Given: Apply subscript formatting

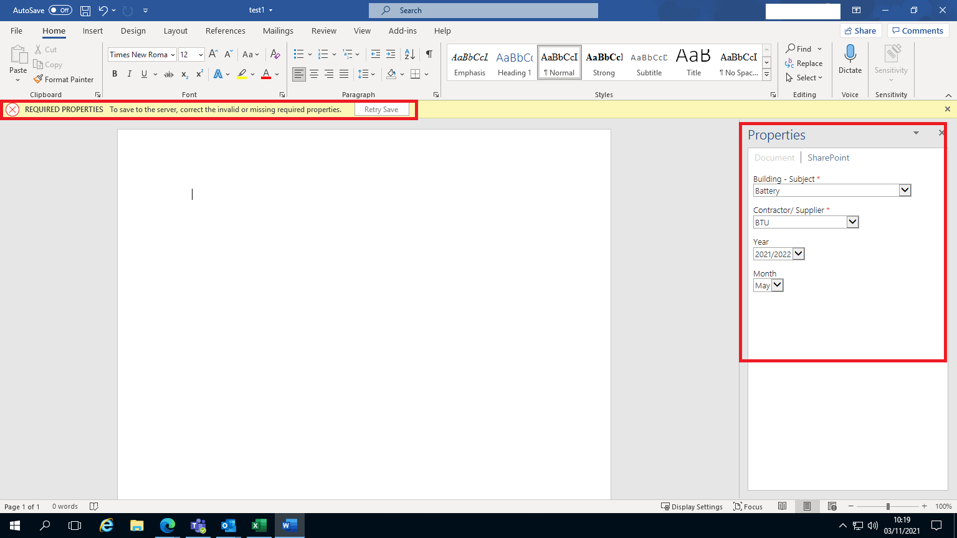Looking at the screenshot, I should coord(184,74).
